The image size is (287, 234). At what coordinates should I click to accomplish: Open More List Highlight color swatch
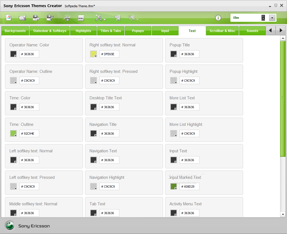pyautogui.click(x=173, y=134)
